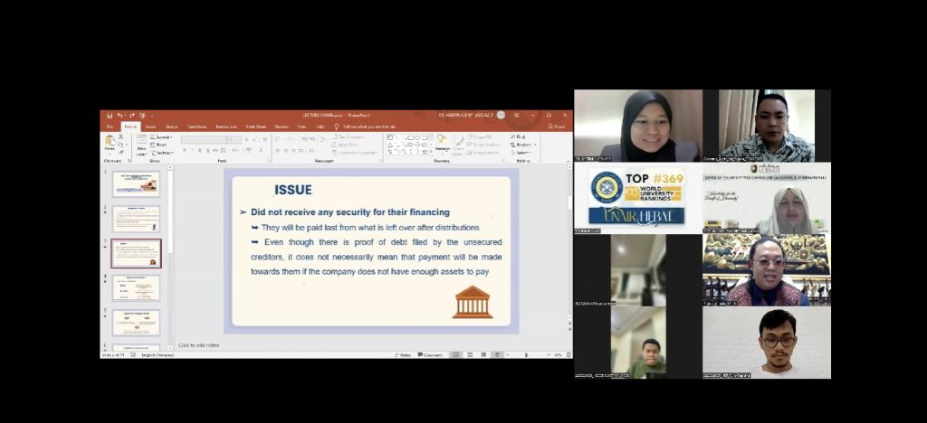Toggle Comments pane from status bar
927x423 pixels.
click(x=430, y=354)
